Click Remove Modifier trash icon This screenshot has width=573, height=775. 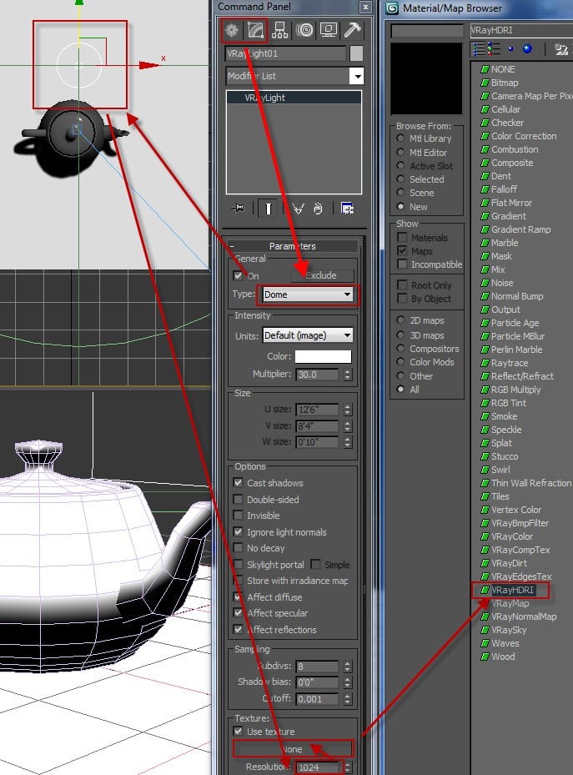[318, 209]
